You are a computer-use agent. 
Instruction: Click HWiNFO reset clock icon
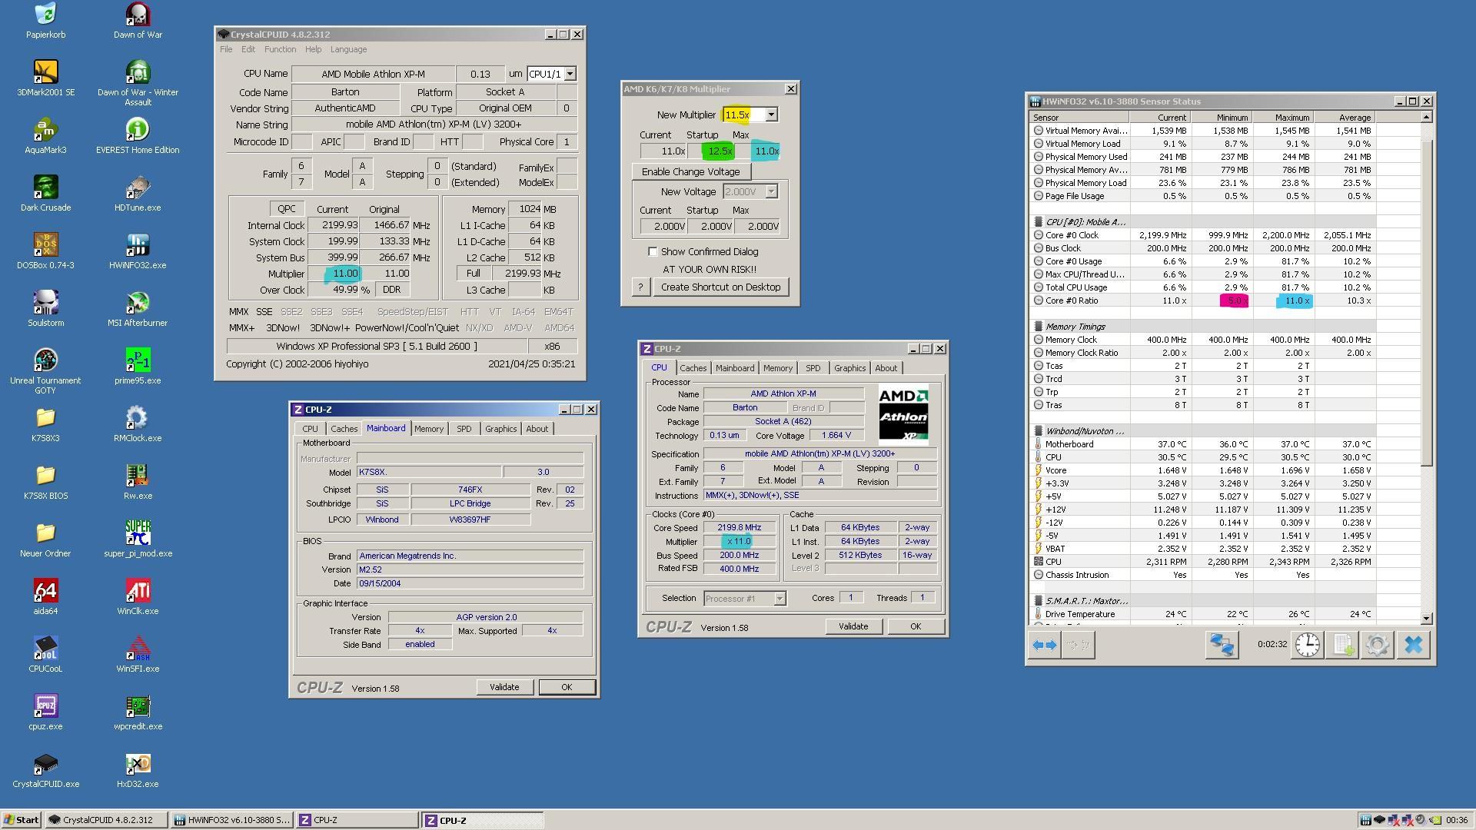pos(1308,645)
